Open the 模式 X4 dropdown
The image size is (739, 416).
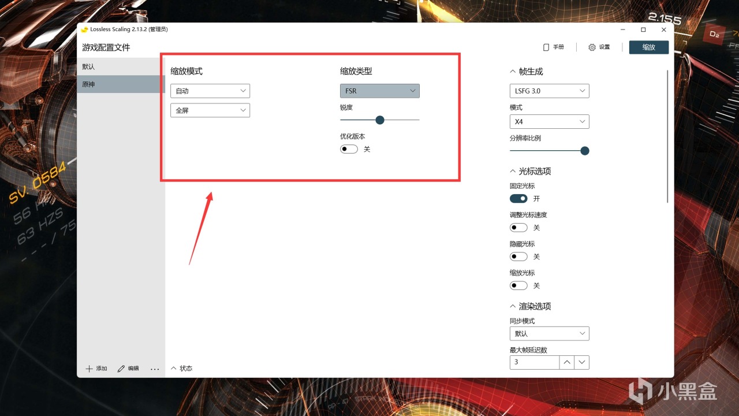pos(549,122)
